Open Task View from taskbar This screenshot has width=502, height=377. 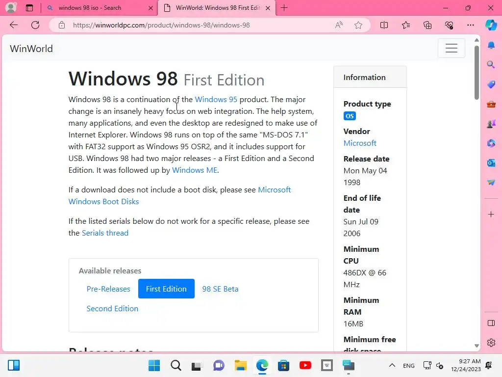click(197, 365)
